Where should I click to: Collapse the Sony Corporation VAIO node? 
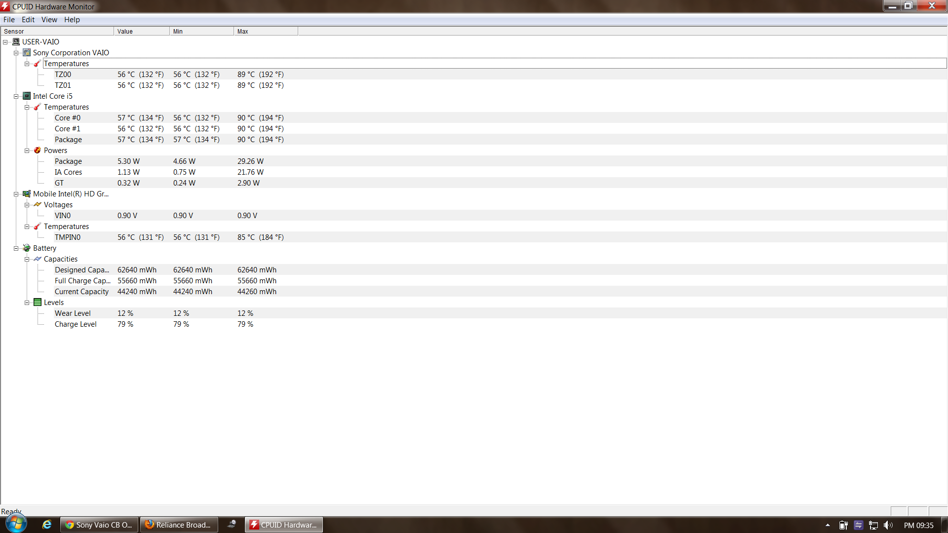click(16, 53)
